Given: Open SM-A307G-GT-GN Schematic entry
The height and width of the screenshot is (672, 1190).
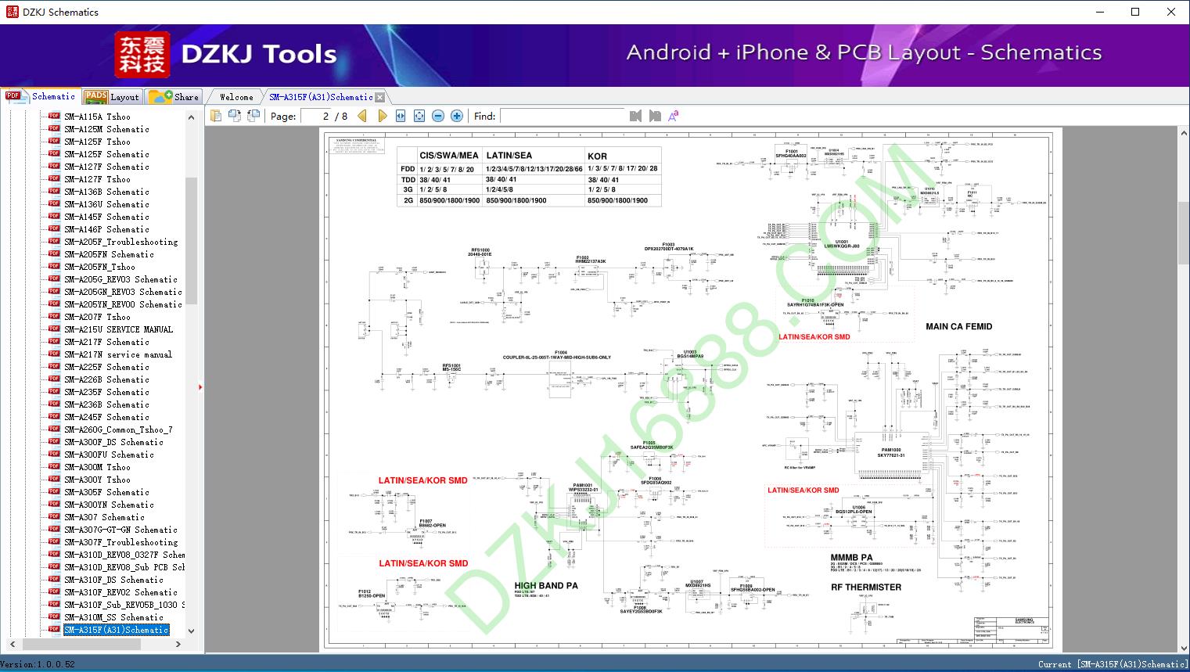Looking at the screenshot, I should [120, 530].
